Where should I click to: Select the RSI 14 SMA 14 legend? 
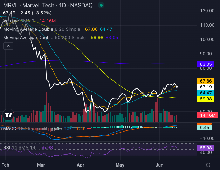coord(19,147)
